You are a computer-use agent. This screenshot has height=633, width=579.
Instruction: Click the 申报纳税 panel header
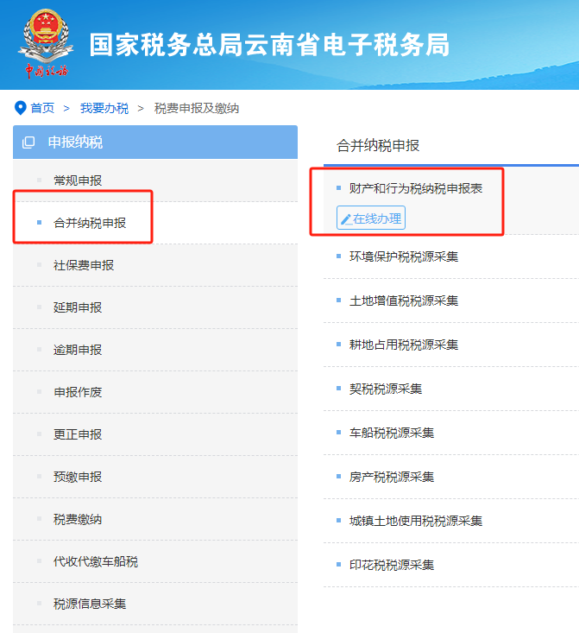(x=155, y=142)
